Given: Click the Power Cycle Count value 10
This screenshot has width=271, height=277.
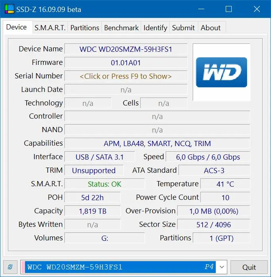Looking at the screenshot, I should pos(225,197).
